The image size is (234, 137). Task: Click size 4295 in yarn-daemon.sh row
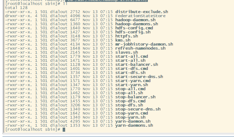coord(75,121)
